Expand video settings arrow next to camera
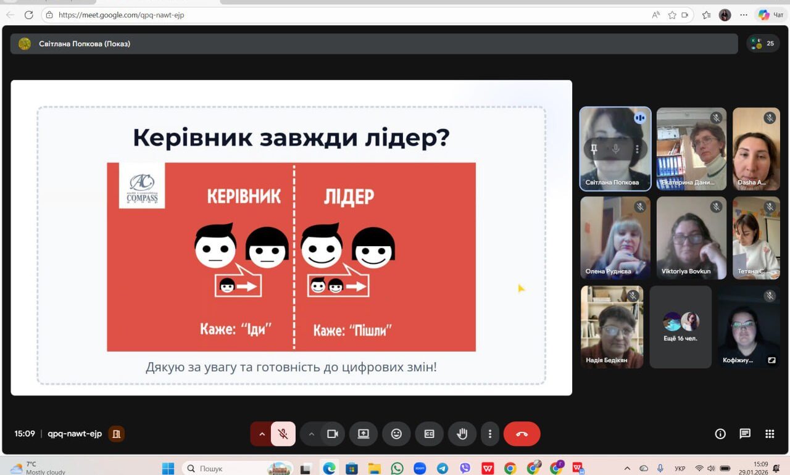The width and height of the screenshot is (790, 475). 311,434
